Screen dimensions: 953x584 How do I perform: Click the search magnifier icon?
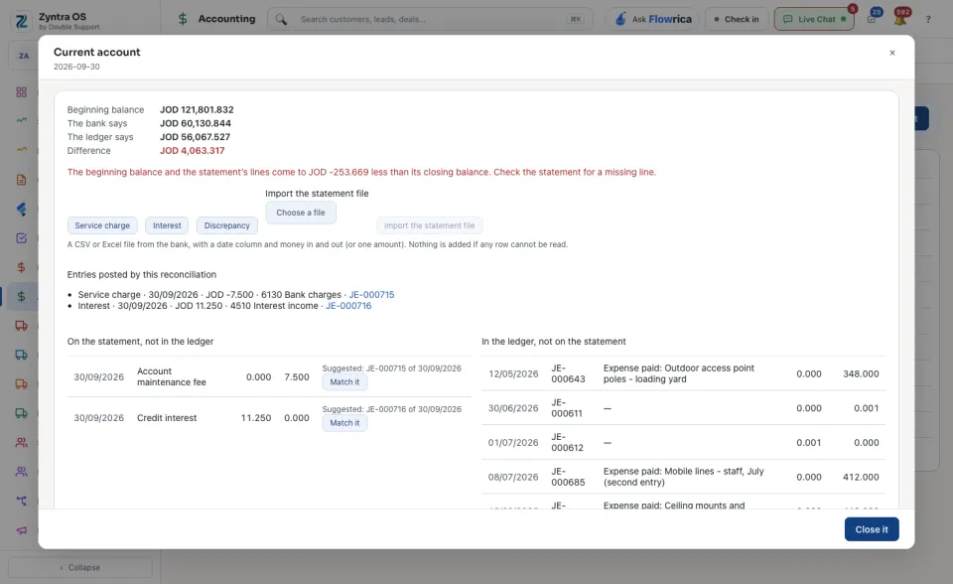(x=281, y=20)
